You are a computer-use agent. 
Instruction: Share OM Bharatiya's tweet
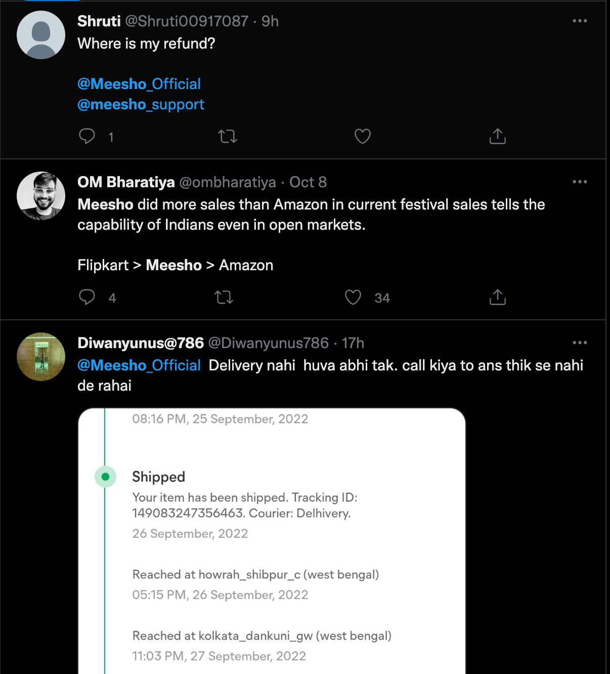(498, 297)
